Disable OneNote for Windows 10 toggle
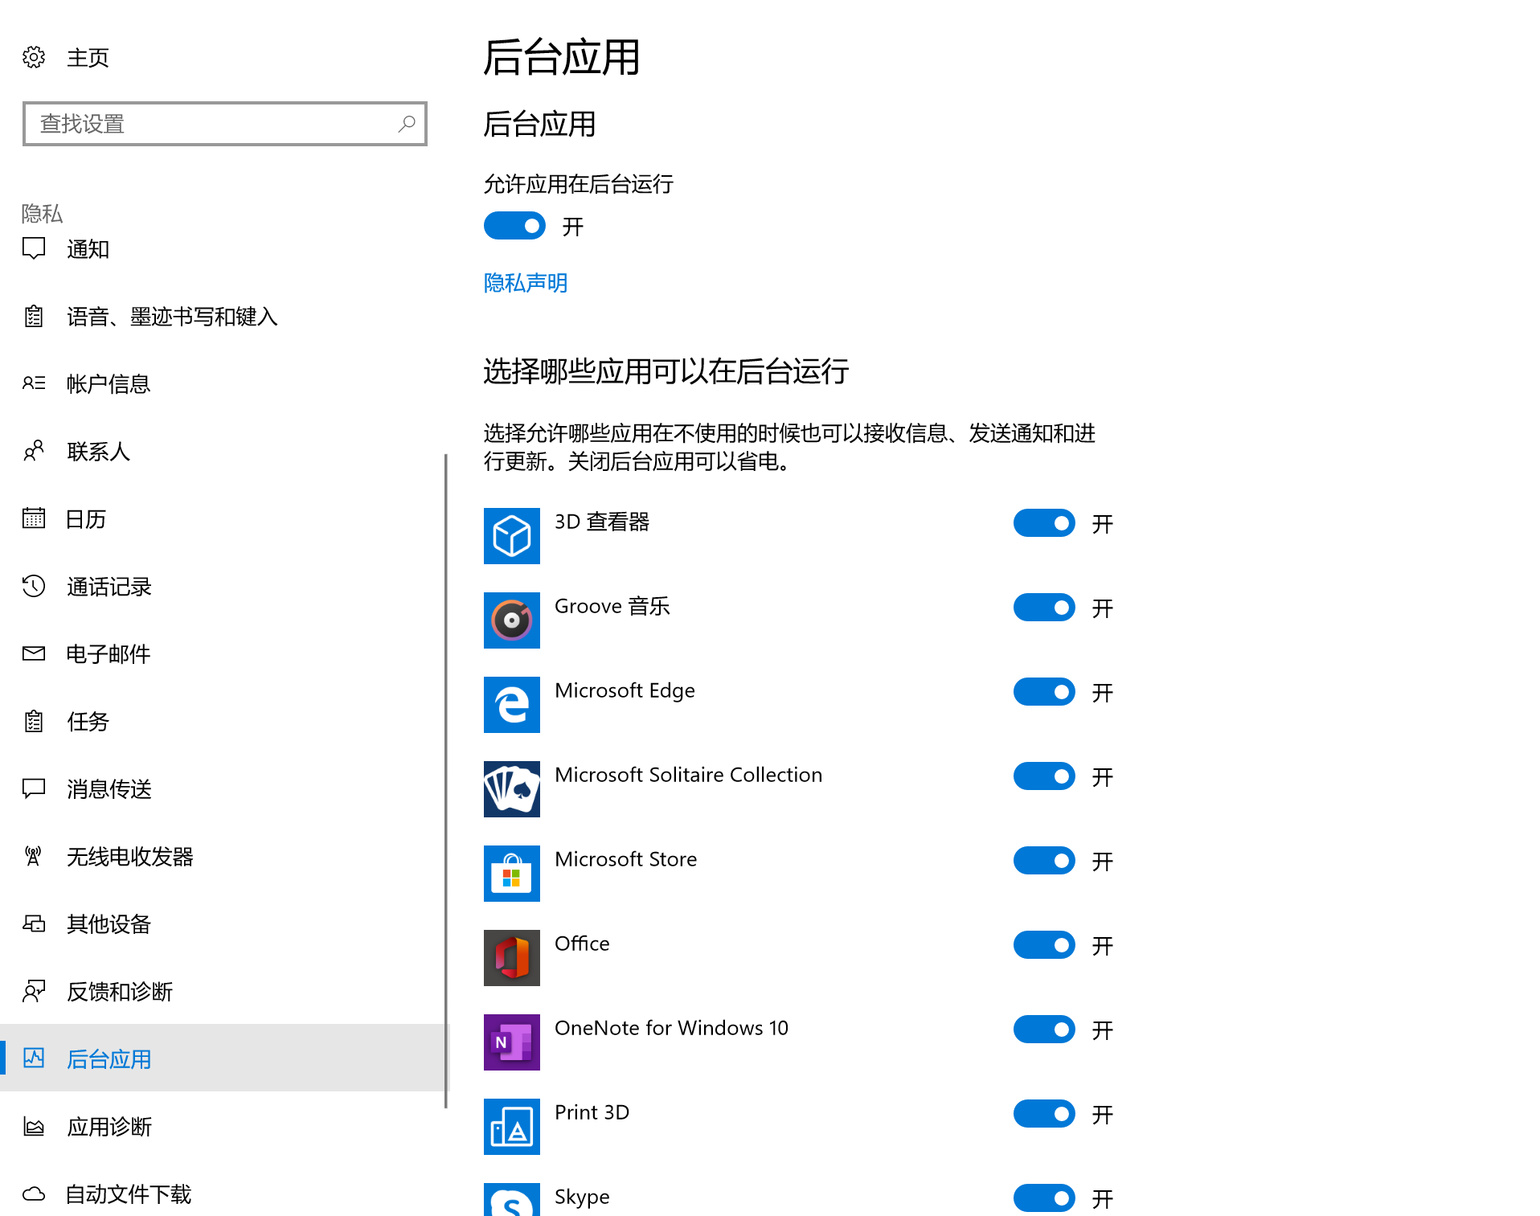Image resolution: width=1540 pixels, height=1216 pixels. point(1044,1030)
